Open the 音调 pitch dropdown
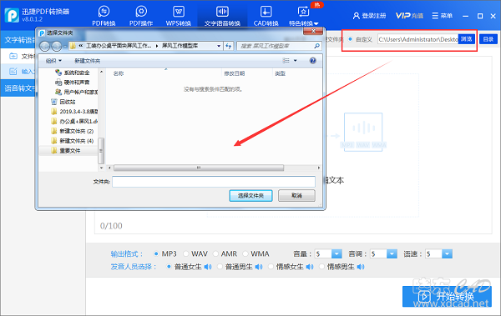The image size is (501, 316). 392,253
